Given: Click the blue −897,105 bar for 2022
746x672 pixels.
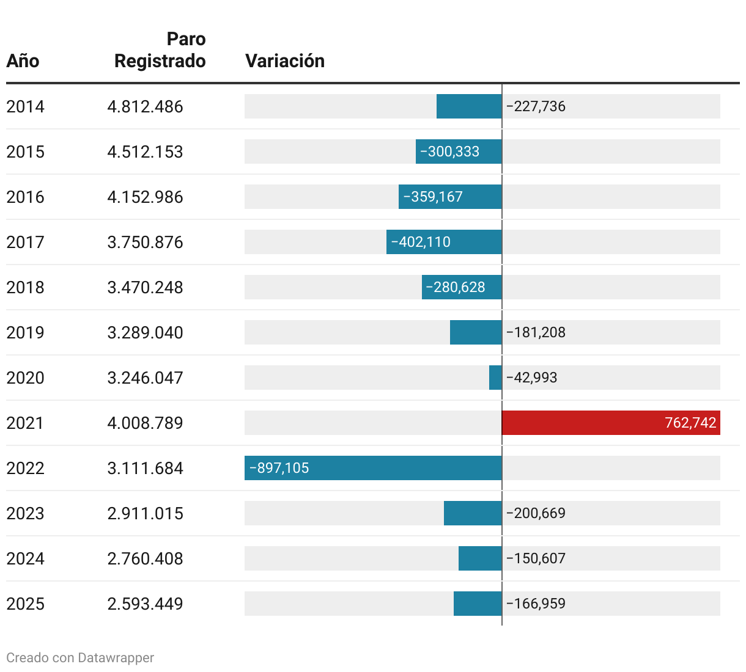Looking at the screenshot, I should point(373,468).
